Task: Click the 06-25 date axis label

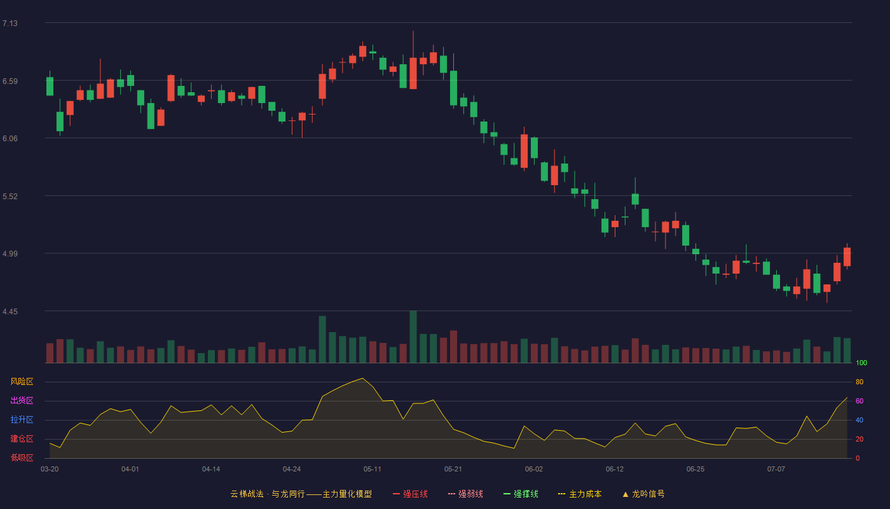Action: (x=695, y=469)
